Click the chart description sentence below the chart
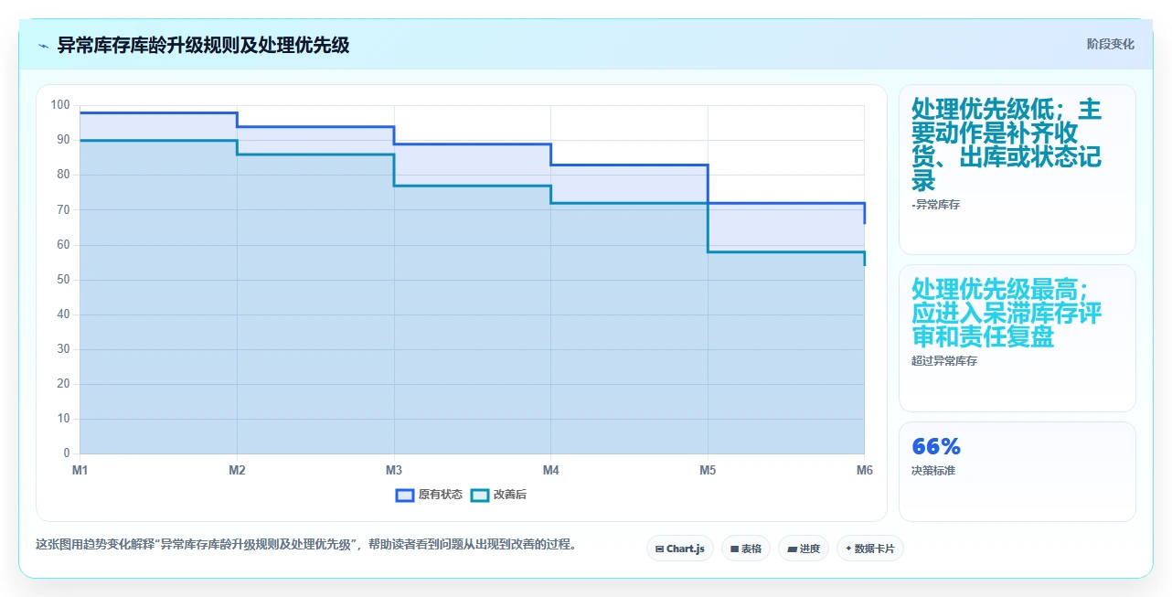Screen dimensions: 1172x597 coord(306,545)
